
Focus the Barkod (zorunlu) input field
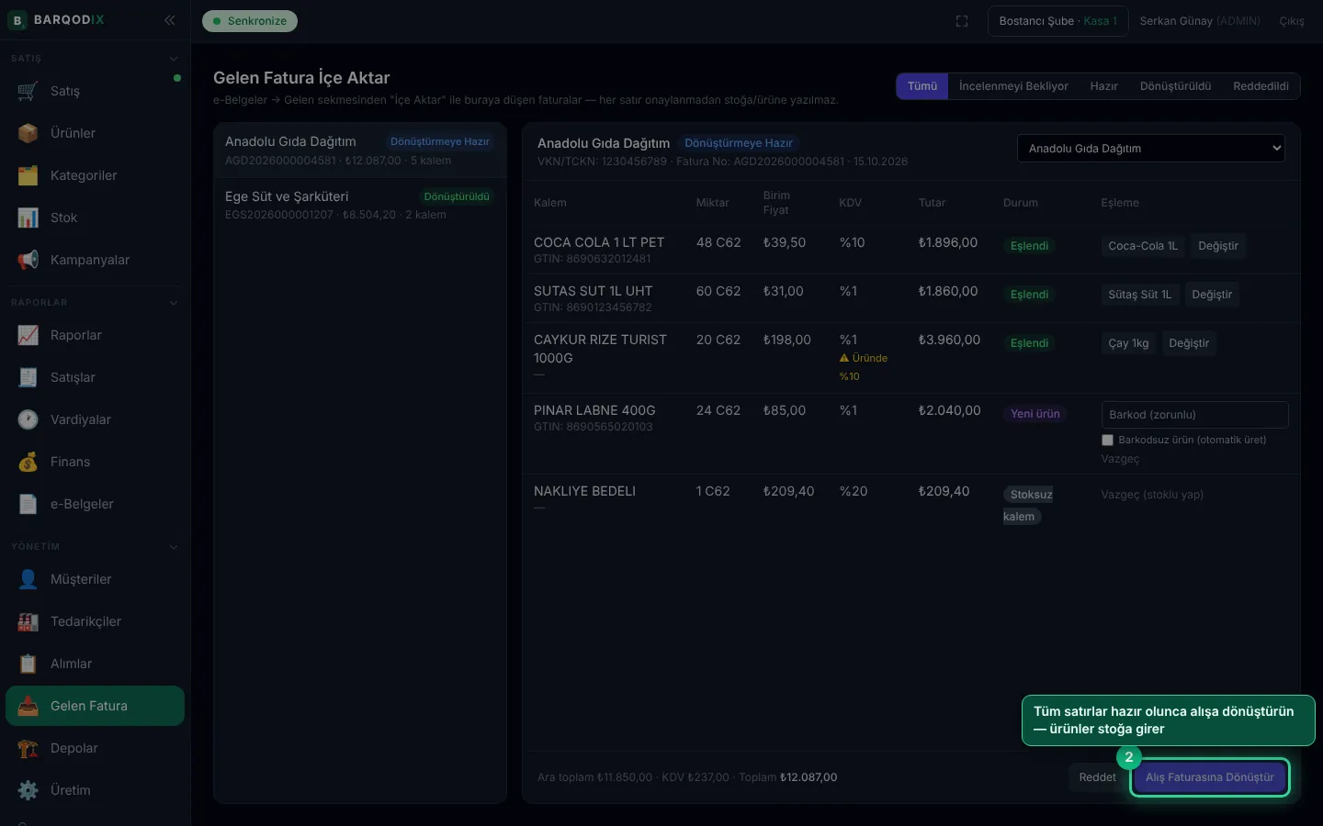tap(1194, 415)
